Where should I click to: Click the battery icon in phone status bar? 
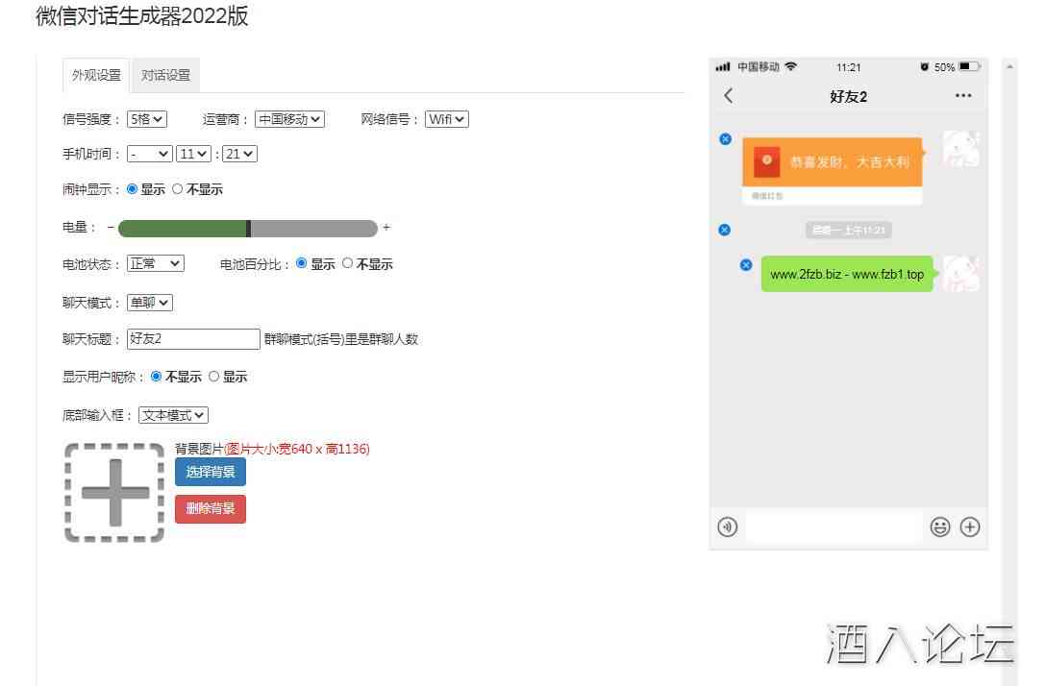pyautogui.click(x=970, y=66)
